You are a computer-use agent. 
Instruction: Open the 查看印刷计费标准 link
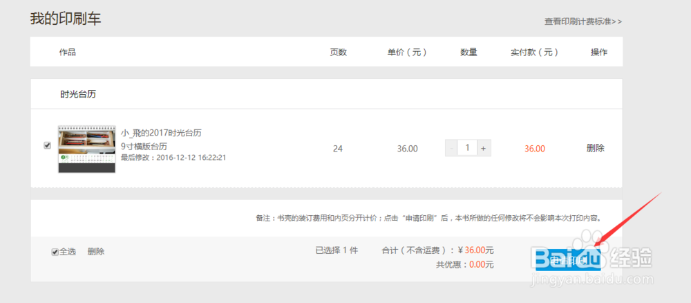[583, 21]
